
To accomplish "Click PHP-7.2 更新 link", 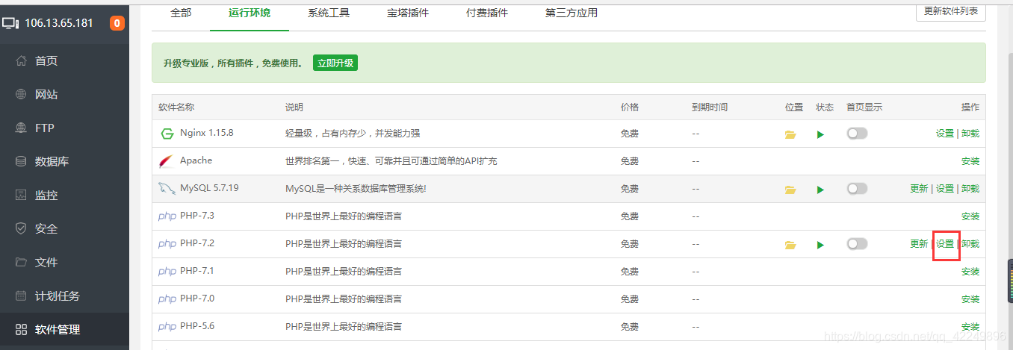I will click(x=919, y=244).
